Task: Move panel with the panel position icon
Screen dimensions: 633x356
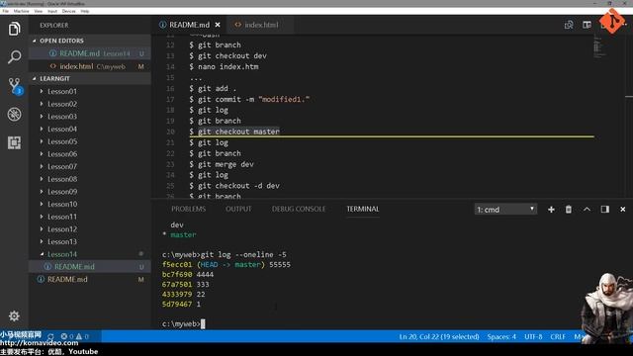Action: [x=604, y=209]
